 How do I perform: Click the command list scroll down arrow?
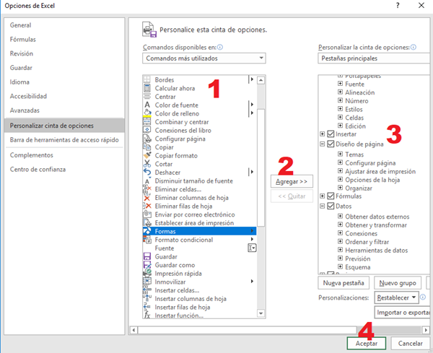click(261, 313)
